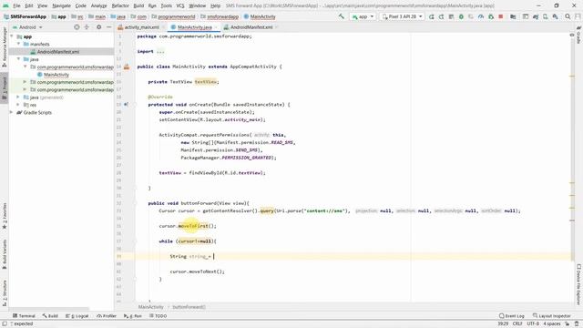Select the MainActivity.java editor tab
Viewport: 583px width, 328px height.
[x=194, y=27]
